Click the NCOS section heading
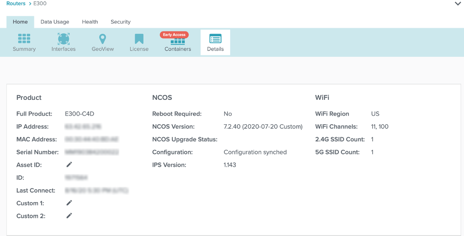This screenshot has height=236, width=464. [162, 98]
